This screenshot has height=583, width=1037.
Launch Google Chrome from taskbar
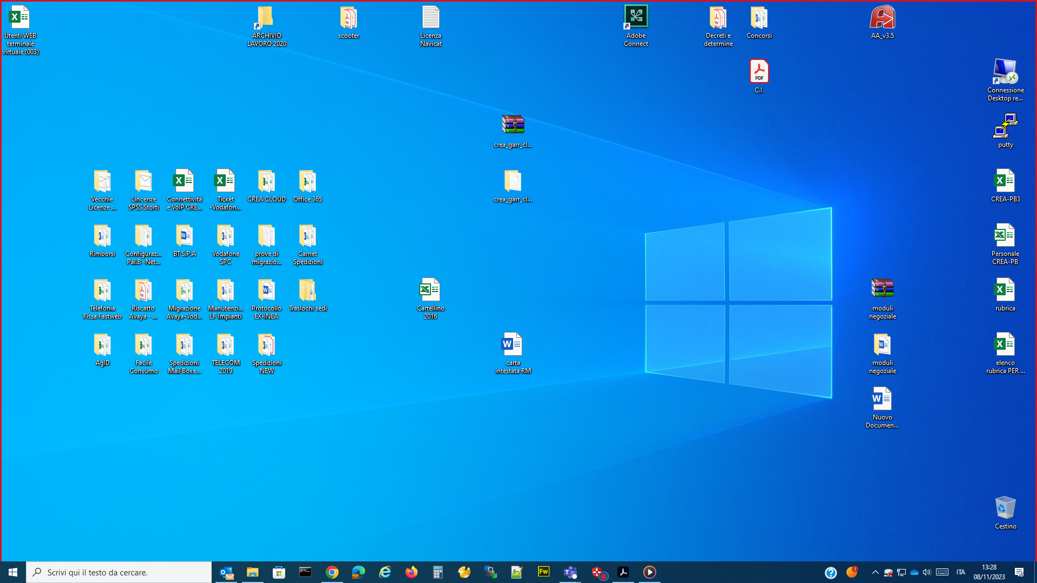(332, 572)
